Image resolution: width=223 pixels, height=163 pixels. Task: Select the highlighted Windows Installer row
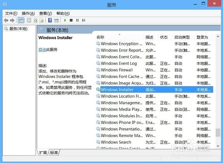154,90
